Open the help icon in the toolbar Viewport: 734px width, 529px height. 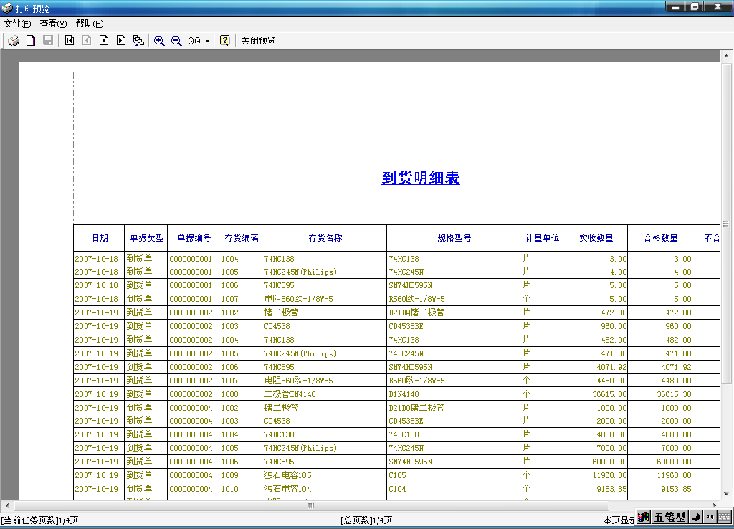(x=225, y=41)
